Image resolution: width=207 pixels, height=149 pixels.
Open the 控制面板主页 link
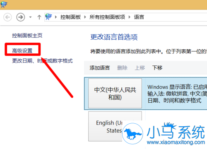click(x=27, y=36)
